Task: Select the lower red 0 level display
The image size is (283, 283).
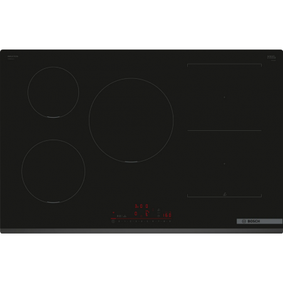Action: (136, 214)
